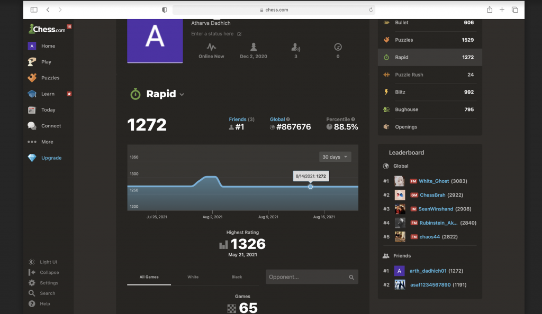This screenshot has width=542, height=314.
Task: Click the opponent search magnifier icon
Action: tap(351, 277)
